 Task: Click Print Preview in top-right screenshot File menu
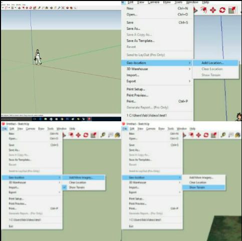point(157,95)
